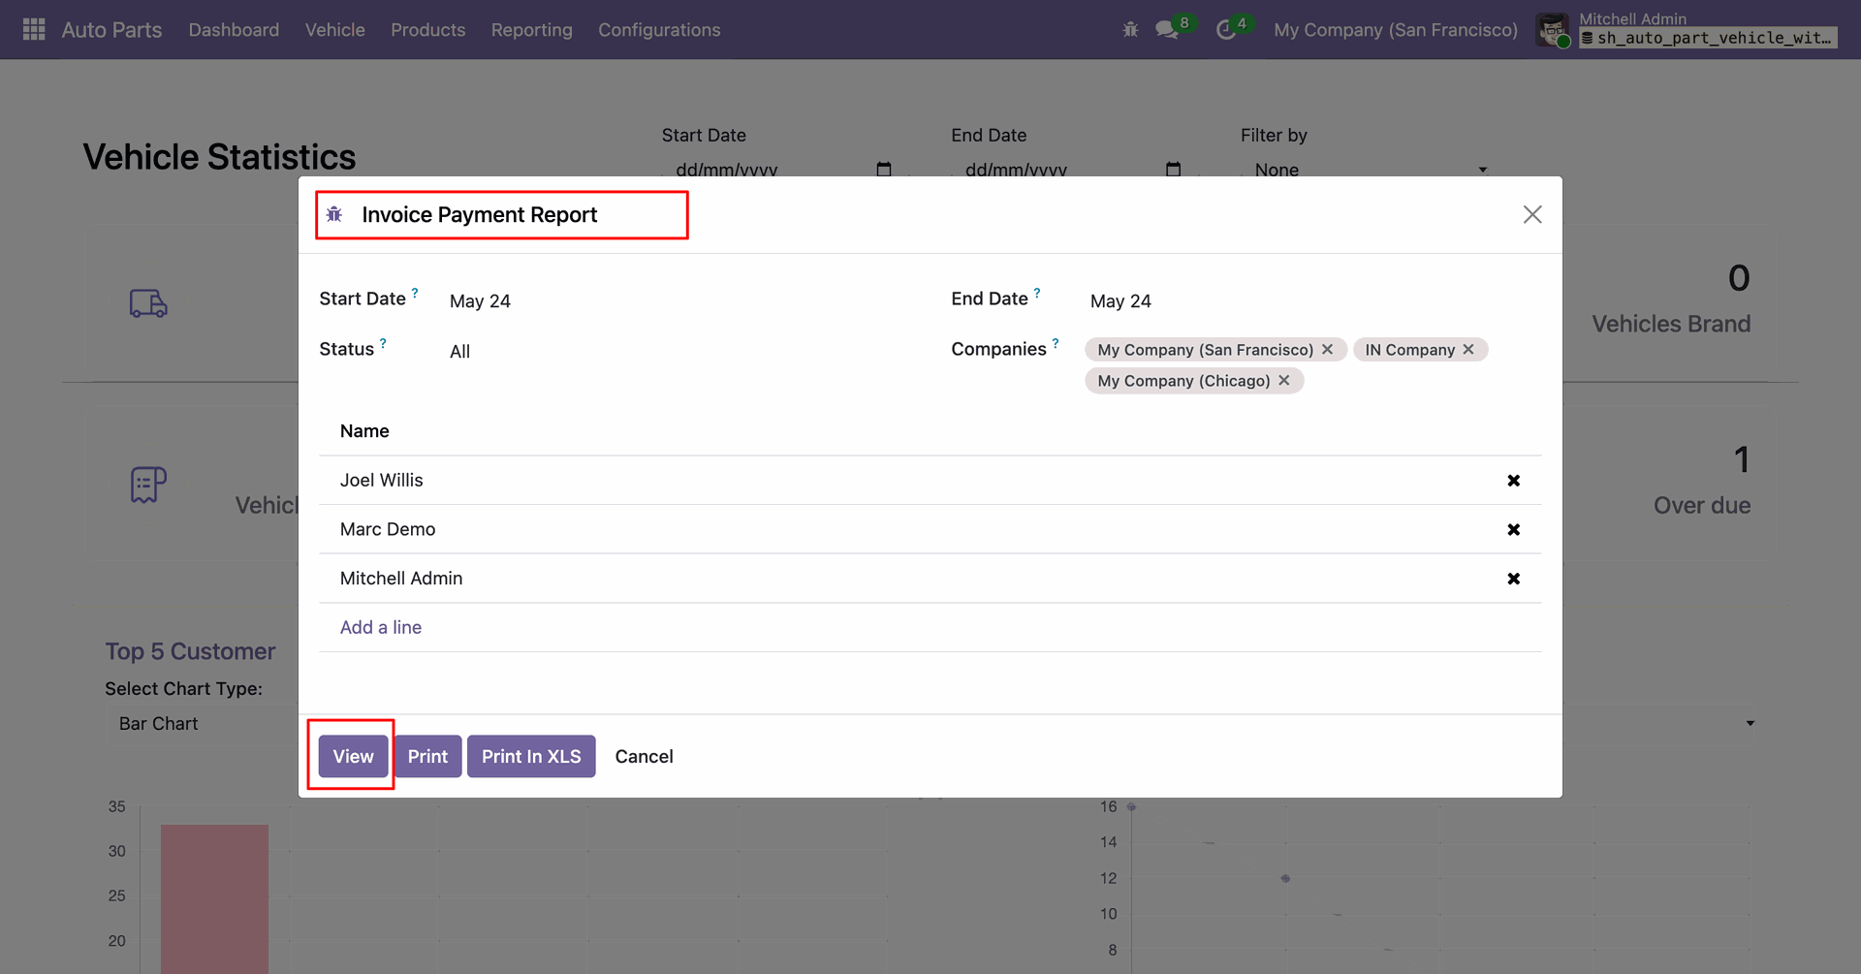Click the Start Date help question mark
The width and height of the screenshot is (1861, 974).
(x=415, y=292)
